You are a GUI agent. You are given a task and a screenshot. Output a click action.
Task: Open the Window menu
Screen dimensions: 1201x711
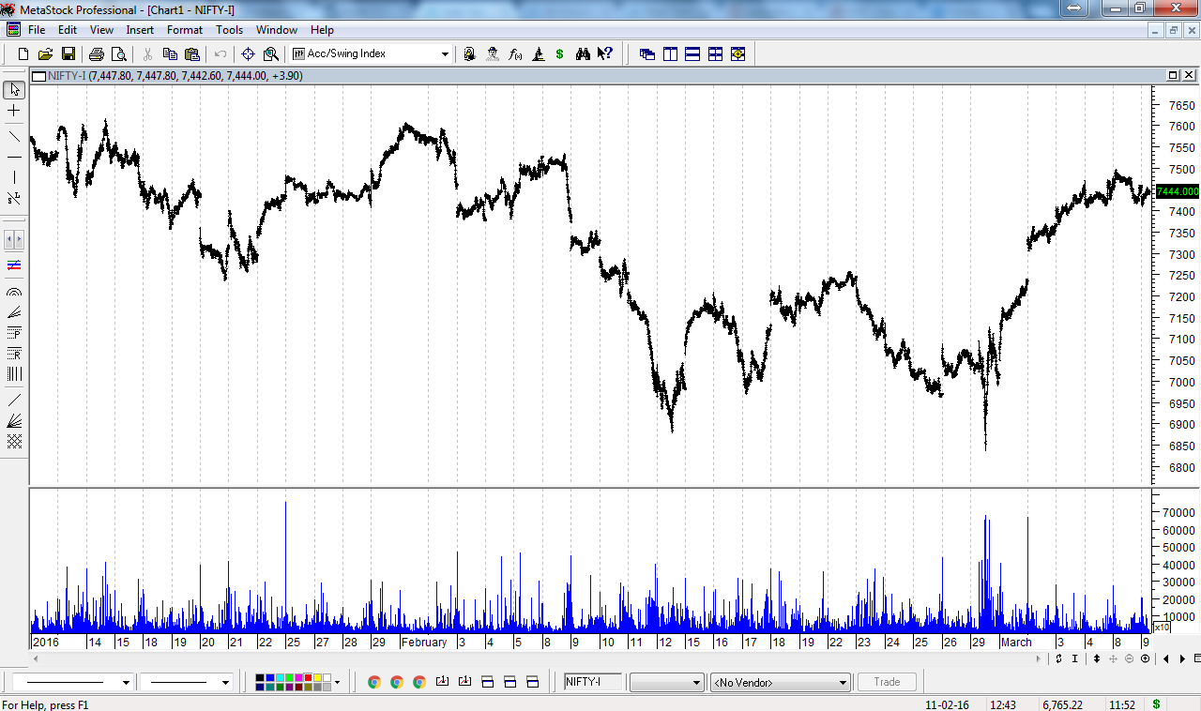[x=277, y=30]
